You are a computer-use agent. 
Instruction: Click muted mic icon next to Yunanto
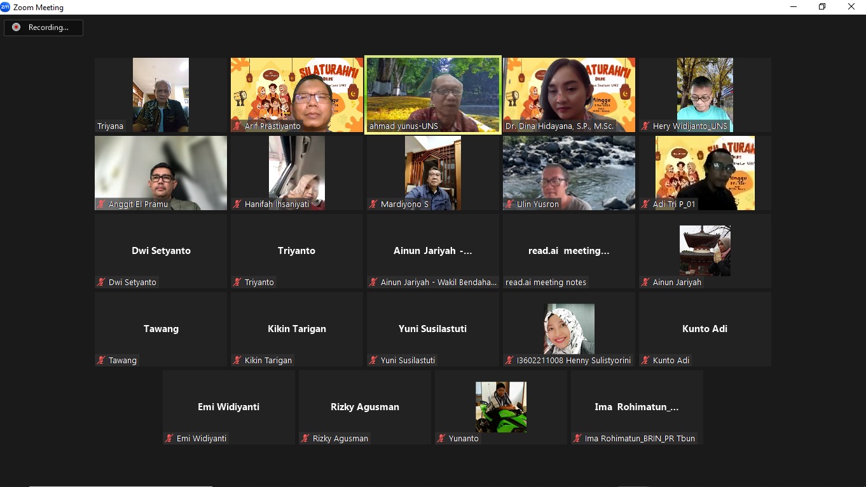(x=441, y=439)
